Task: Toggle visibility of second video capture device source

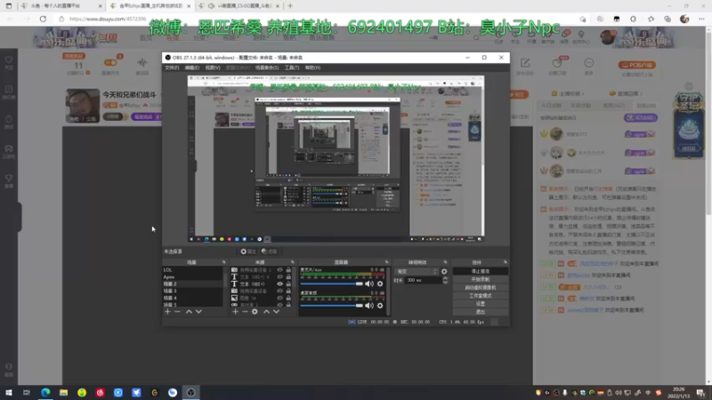Action: click(x=279, y=292)
